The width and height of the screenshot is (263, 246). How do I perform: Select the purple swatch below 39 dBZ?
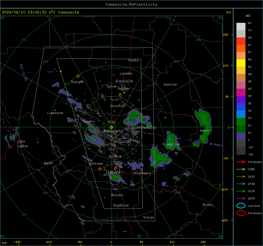(x=241, y=100)
